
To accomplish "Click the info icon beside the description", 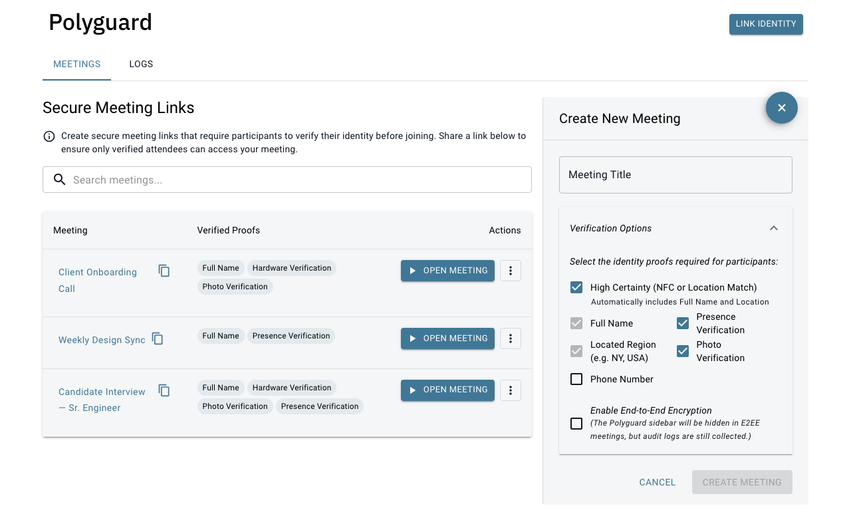I will coord(49,136).
